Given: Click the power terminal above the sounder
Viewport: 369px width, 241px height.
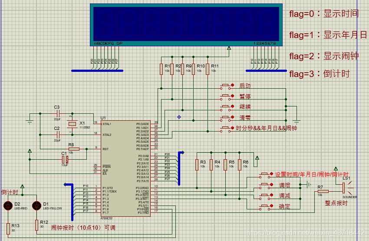Looking at the screenshot, I should [336, 169].
